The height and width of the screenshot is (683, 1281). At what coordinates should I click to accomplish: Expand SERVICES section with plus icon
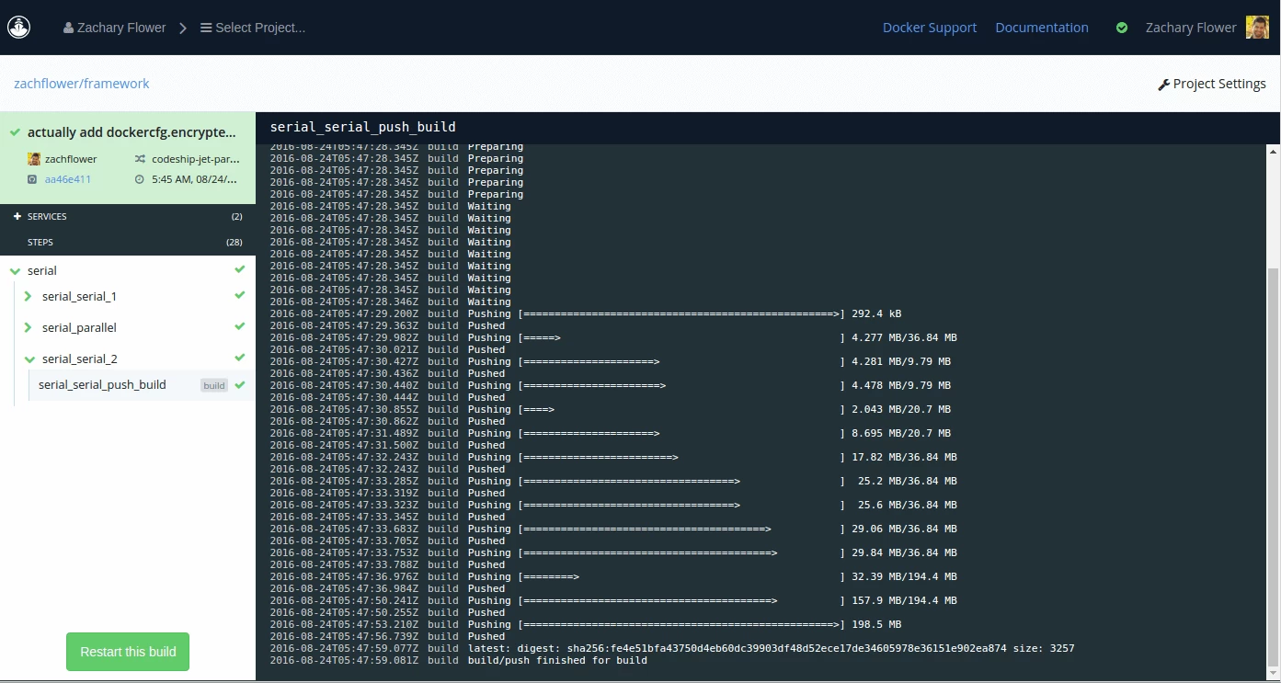[17, 216]
